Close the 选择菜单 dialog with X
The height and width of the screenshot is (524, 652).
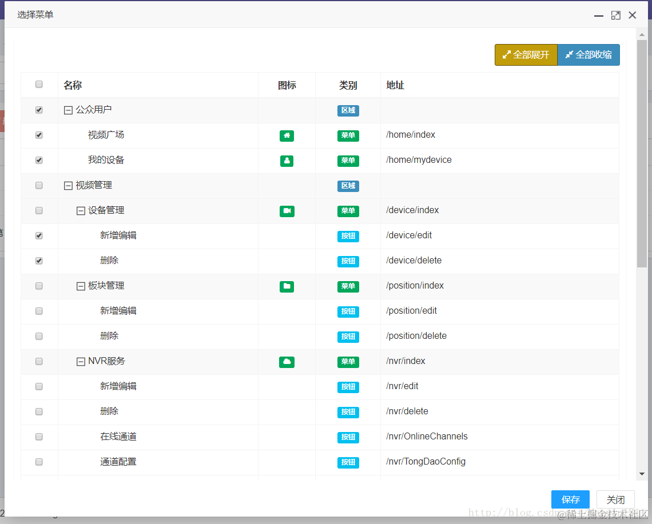tap(633, 15)
